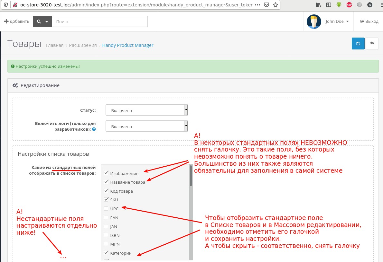383x262 pixels.
Task: Open the Handy Product Manager breadcrumb link
Action: coord(128,45)
